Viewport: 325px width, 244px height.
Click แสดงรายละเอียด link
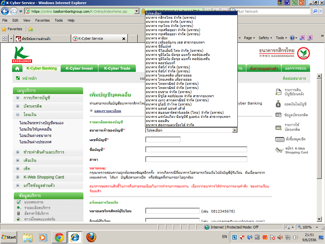108,111
